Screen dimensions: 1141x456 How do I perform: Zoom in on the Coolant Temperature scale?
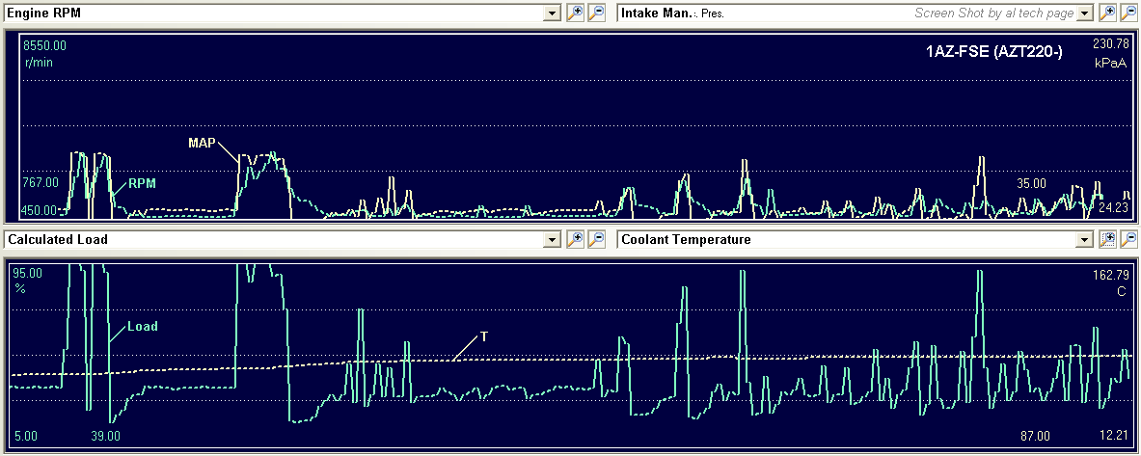coord(1108,239)
